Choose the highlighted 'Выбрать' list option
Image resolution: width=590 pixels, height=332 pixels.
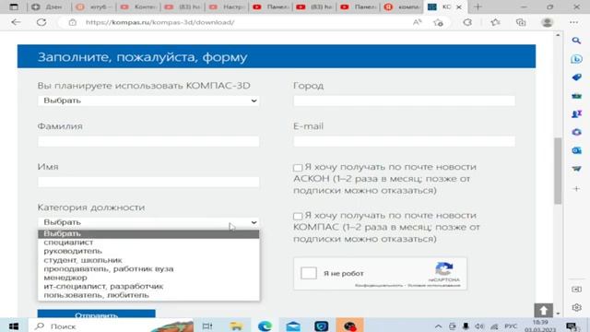click(x=148, y=233)
